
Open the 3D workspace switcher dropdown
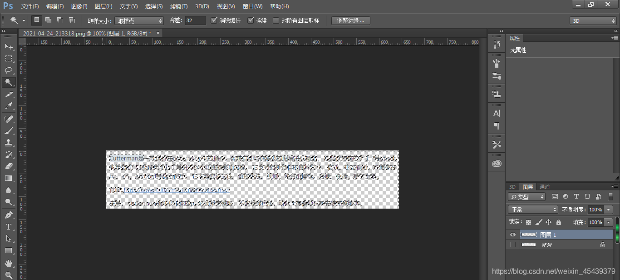(x=593, y=21)
